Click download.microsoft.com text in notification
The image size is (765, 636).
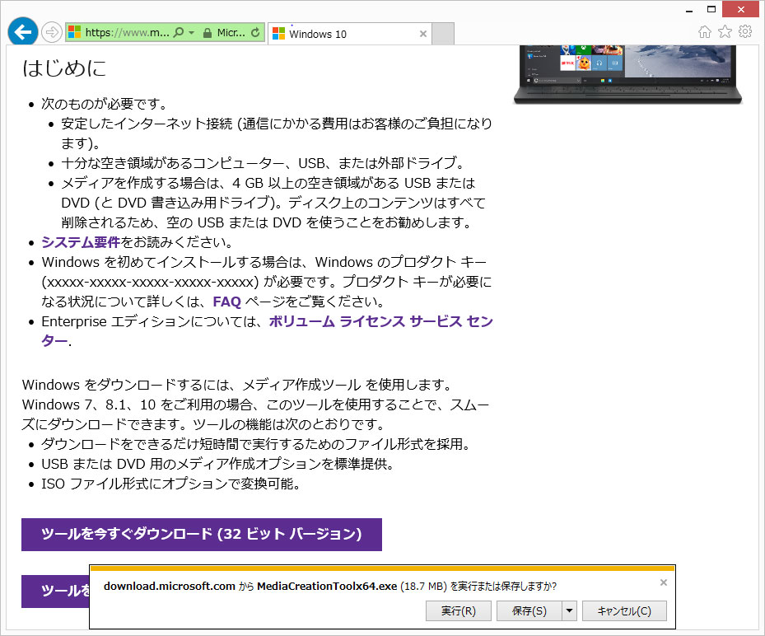click(x=170, y=587)
